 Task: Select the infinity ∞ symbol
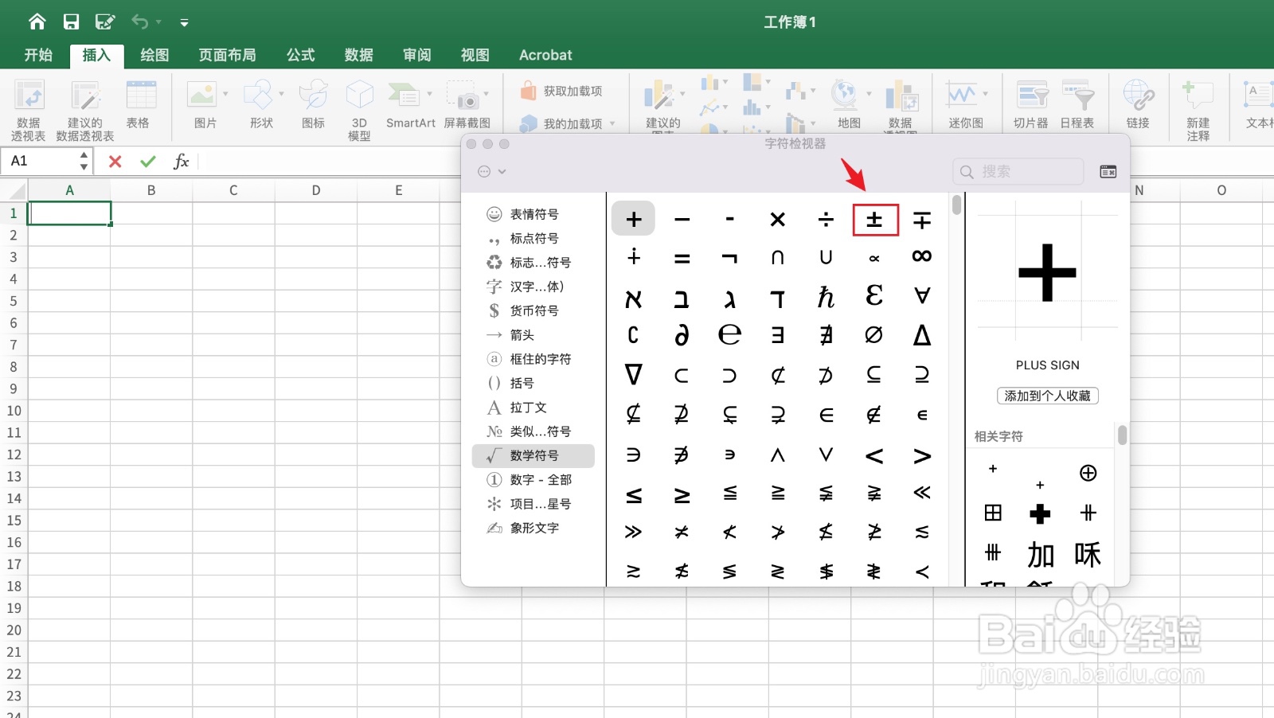tap(922, 256)
